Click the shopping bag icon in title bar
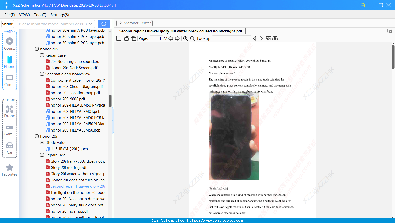This screenshot has width=395, height=223. click(363, 5)
